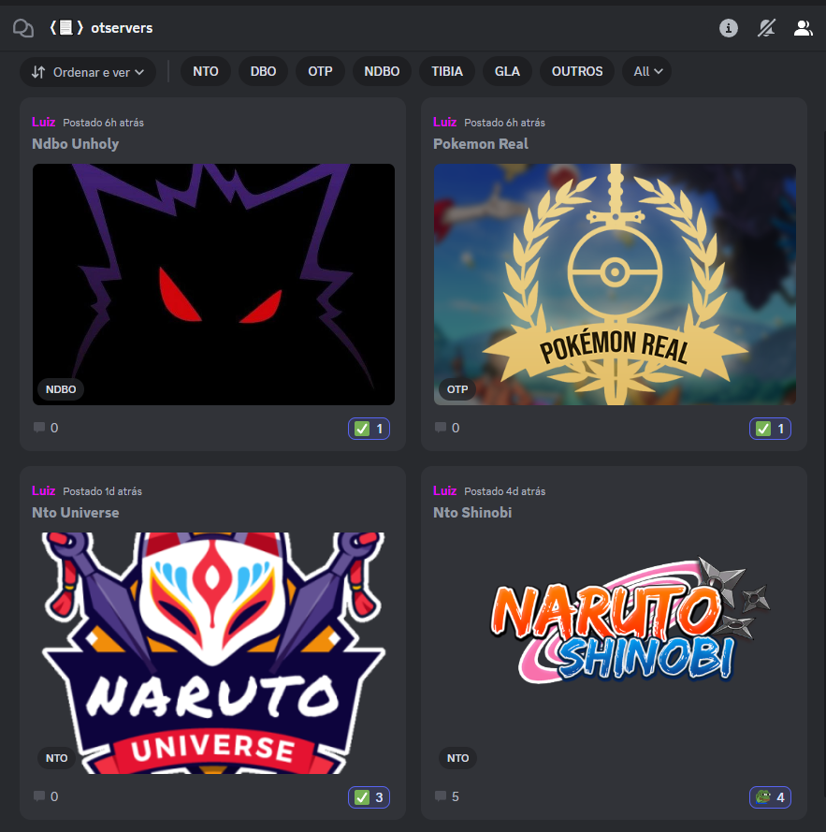The height and width of the screenshot is (832, 826).
Task: Toggle notification bell mute icon
Action: tap(766, 27)
